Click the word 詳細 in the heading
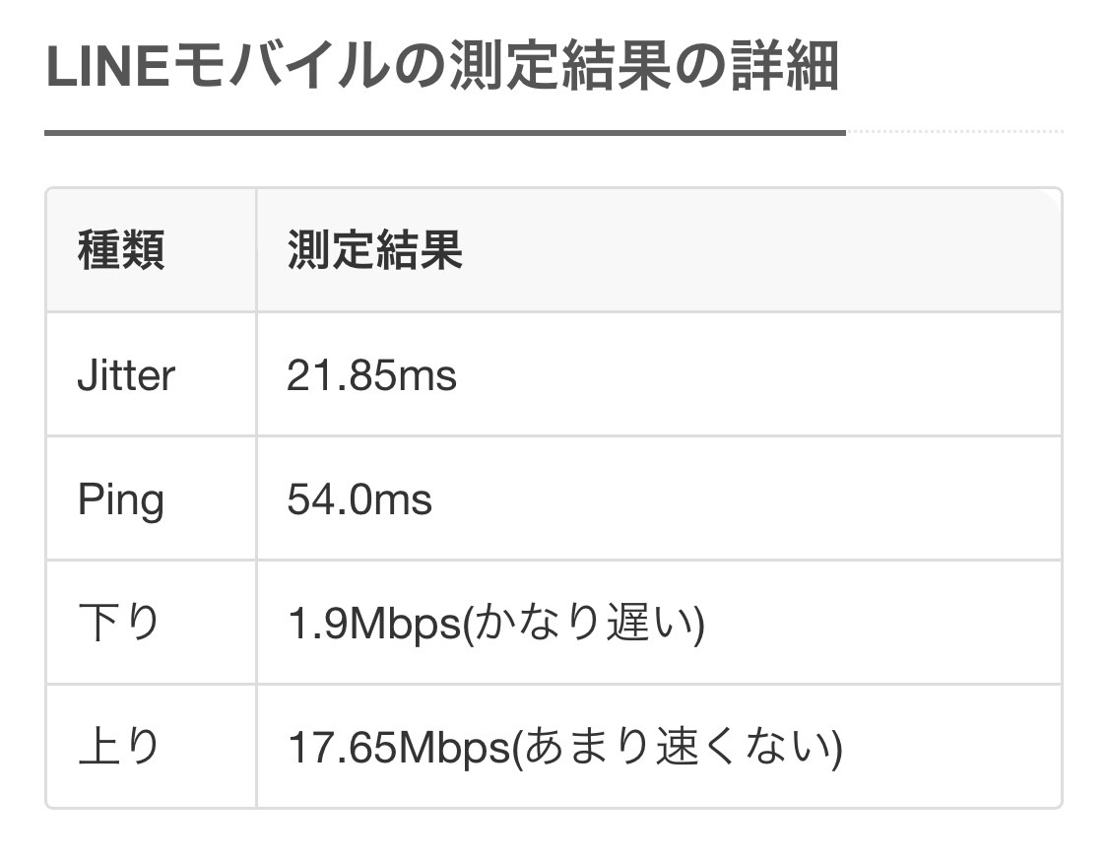 [x=784, y=66]
